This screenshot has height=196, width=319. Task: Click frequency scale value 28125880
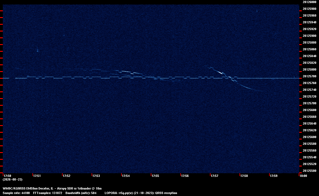point(309,42)
